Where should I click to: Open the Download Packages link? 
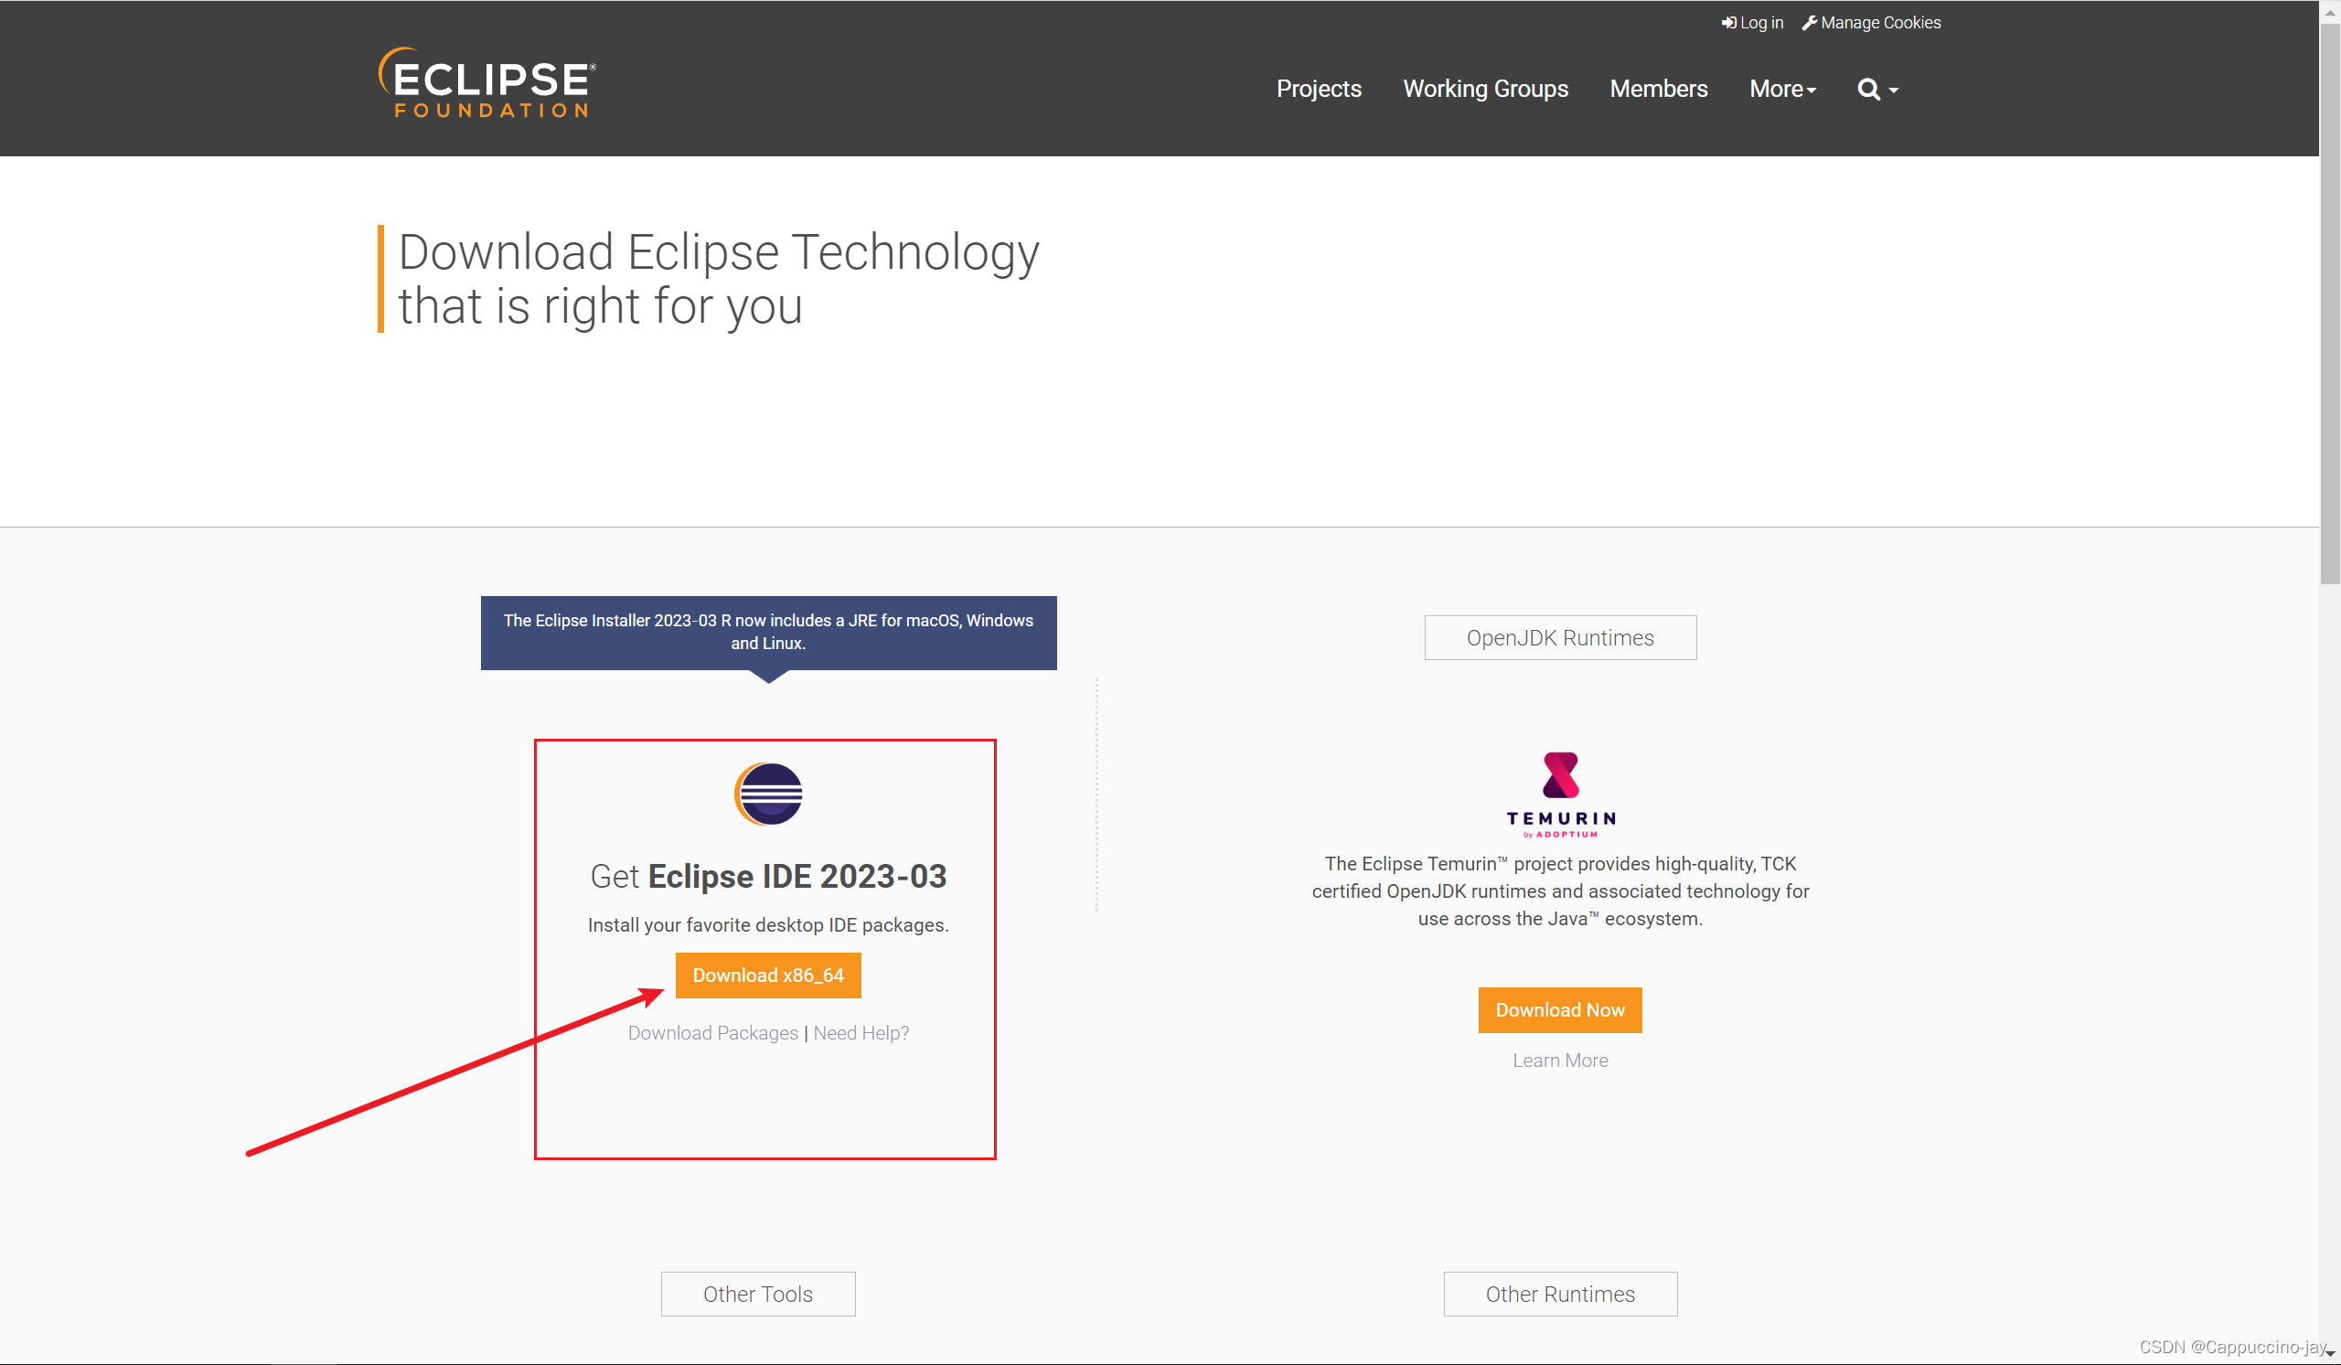click(x=712, y=1032)
